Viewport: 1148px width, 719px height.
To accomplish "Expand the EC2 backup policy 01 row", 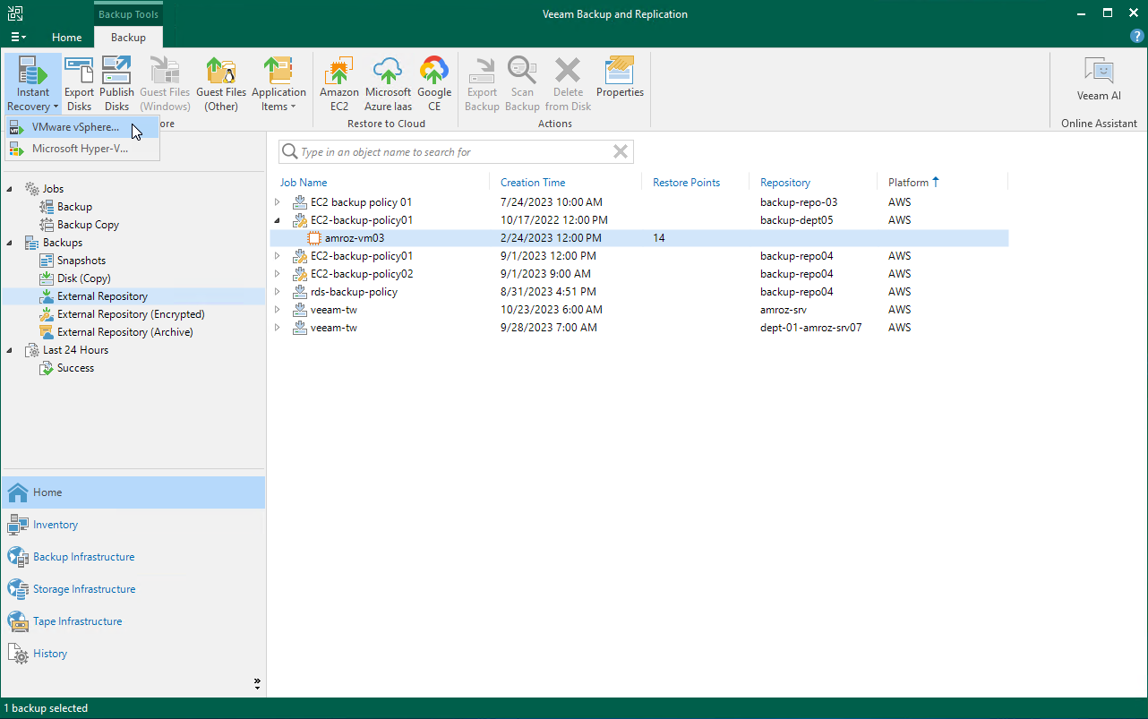I will [278, 202].
